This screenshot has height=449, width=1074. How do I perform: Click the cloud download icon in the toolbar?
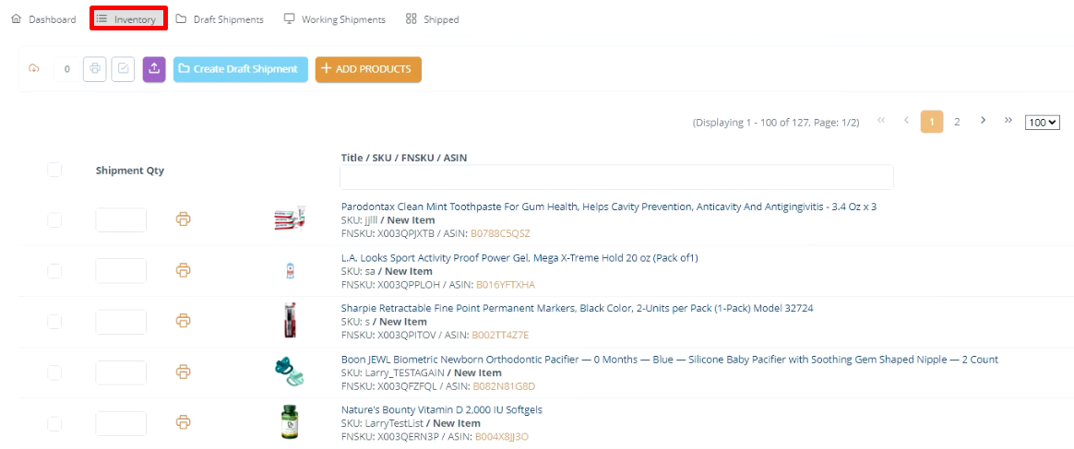pyautogui.click(x=34, y=69)
